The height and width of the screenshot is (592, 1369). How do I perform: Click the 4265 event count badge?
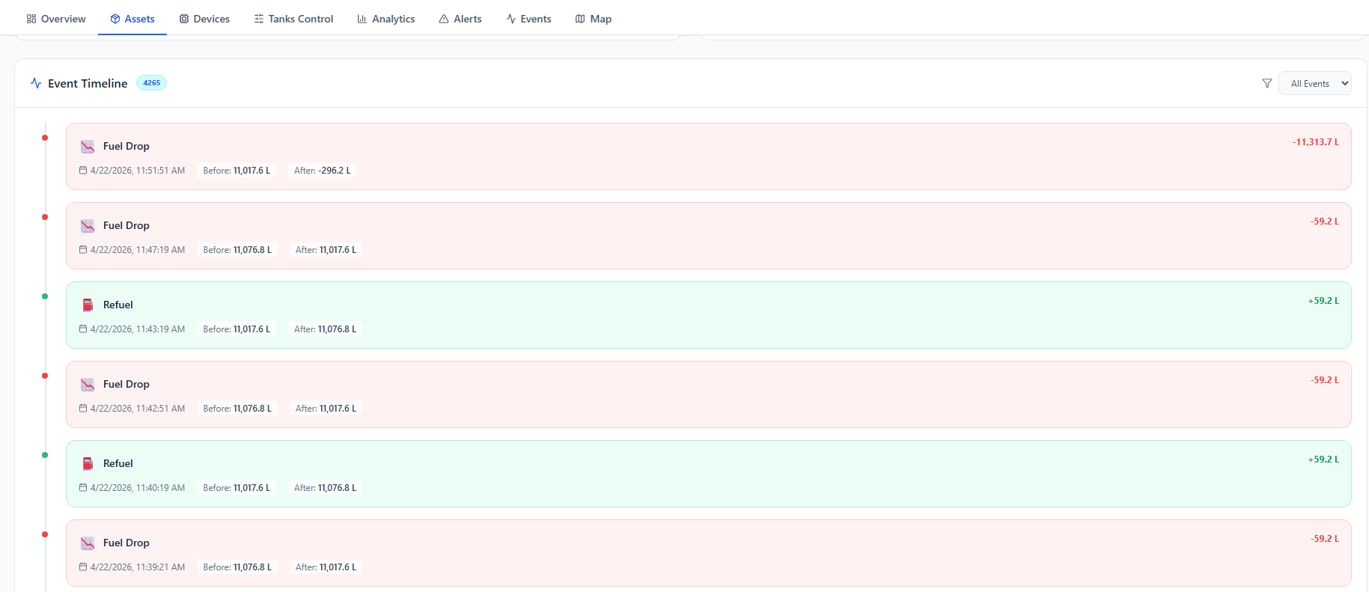coord(151,83)
